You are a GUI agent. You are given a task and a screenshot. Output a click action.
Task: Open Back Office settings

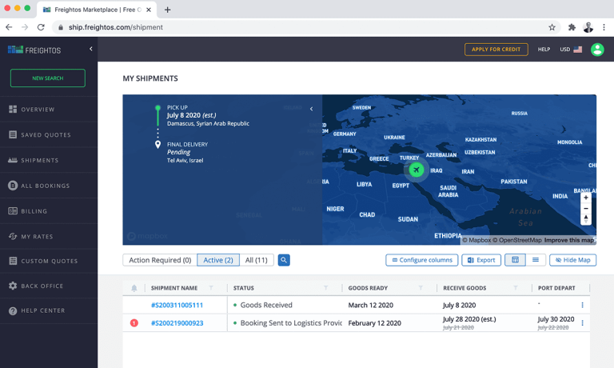(x=42, y=286)
